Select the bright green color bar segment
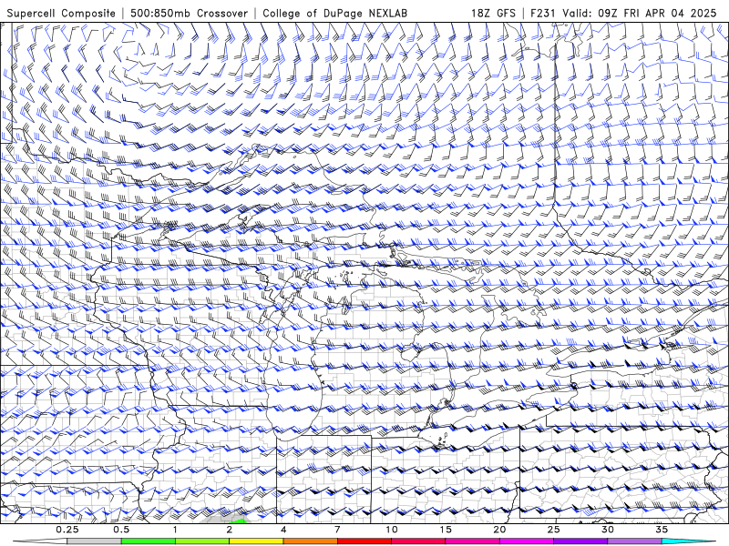Screen dimensions: 729x546 [149, 541]
